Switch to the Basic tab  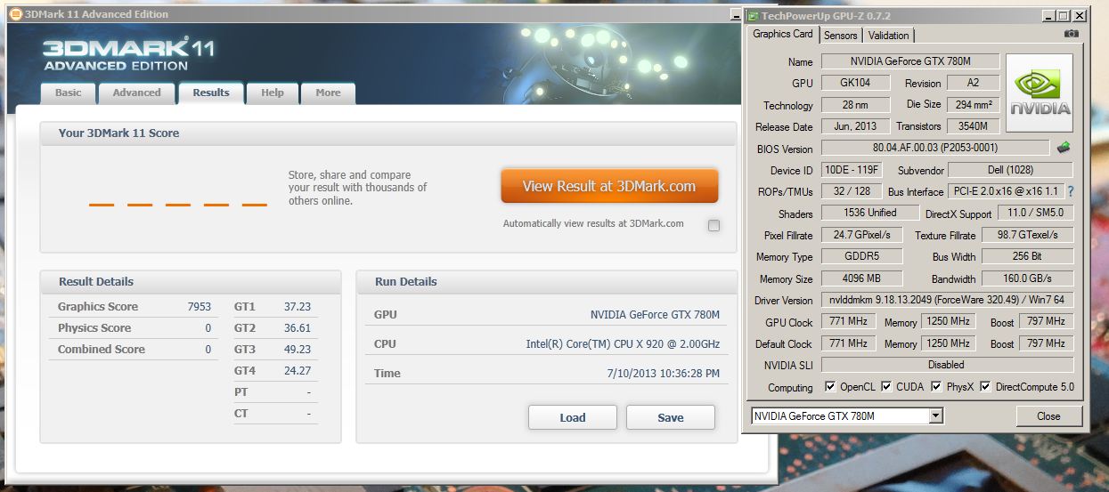pos(69,93)
